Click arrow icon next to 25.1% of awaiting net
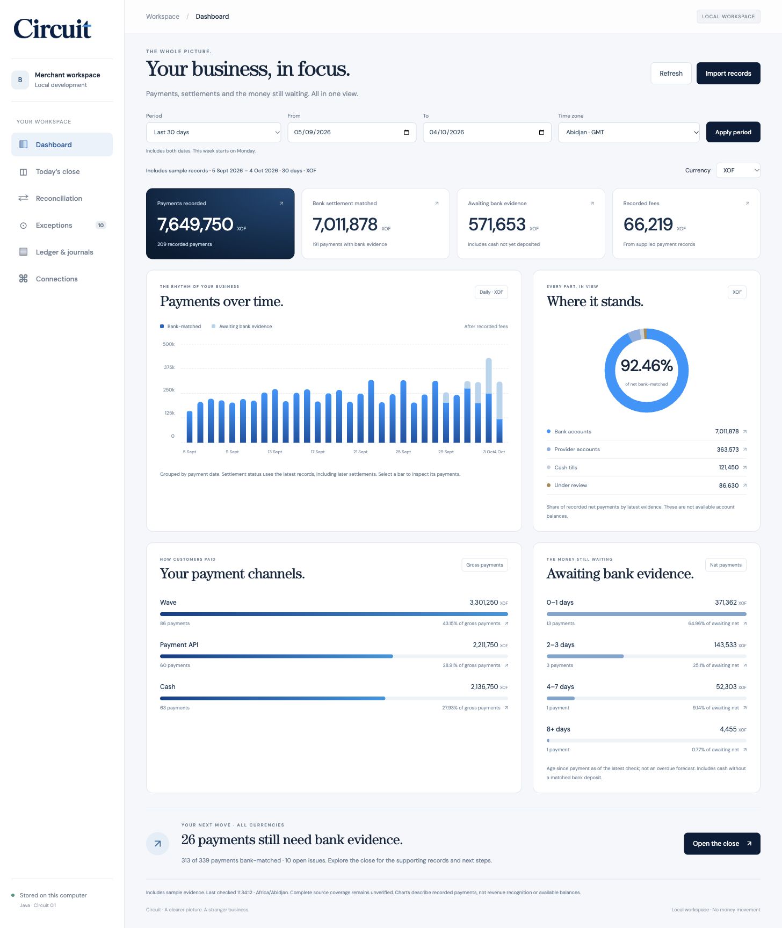 pos(744,665)
